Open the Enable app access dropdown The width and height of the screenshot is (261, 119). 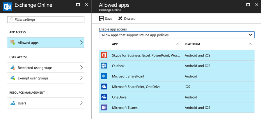[177, 35]
